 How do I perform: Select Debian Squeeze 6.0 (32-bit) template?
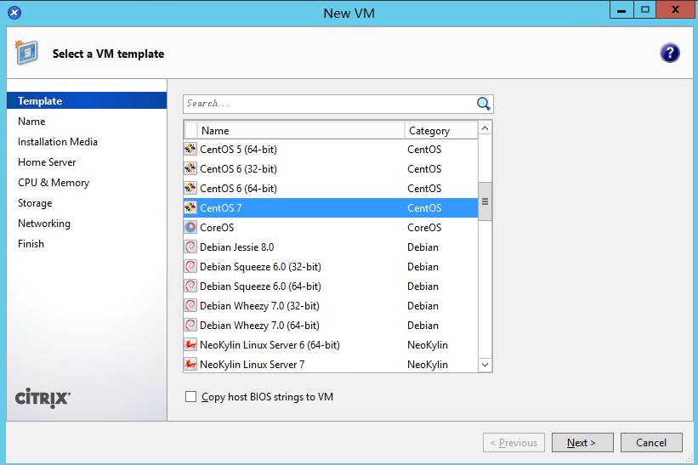click(x=331, y=267)
